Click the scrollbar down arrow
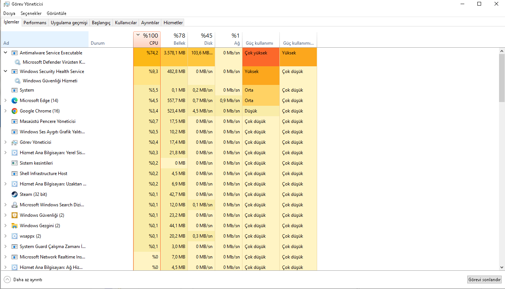Screen dimensions: 505x289 (x=502, y=267)
